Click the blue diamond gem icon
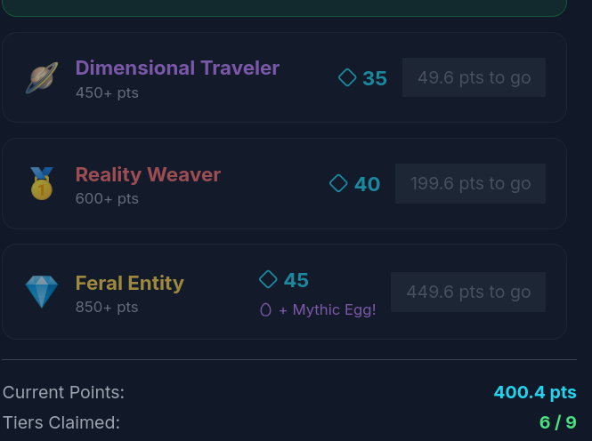592x441 pixels. (x=42, y=292)
